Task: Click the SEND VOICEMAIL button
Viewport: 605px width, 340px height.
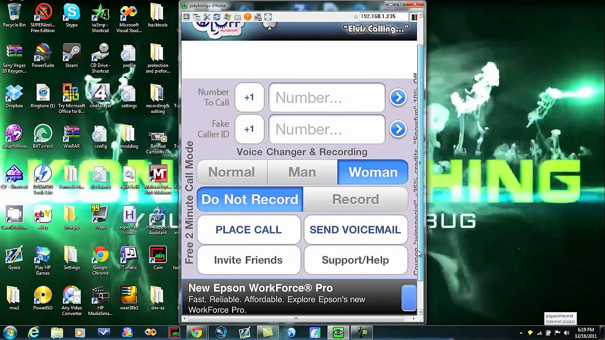Action: [x=355, y=230]
